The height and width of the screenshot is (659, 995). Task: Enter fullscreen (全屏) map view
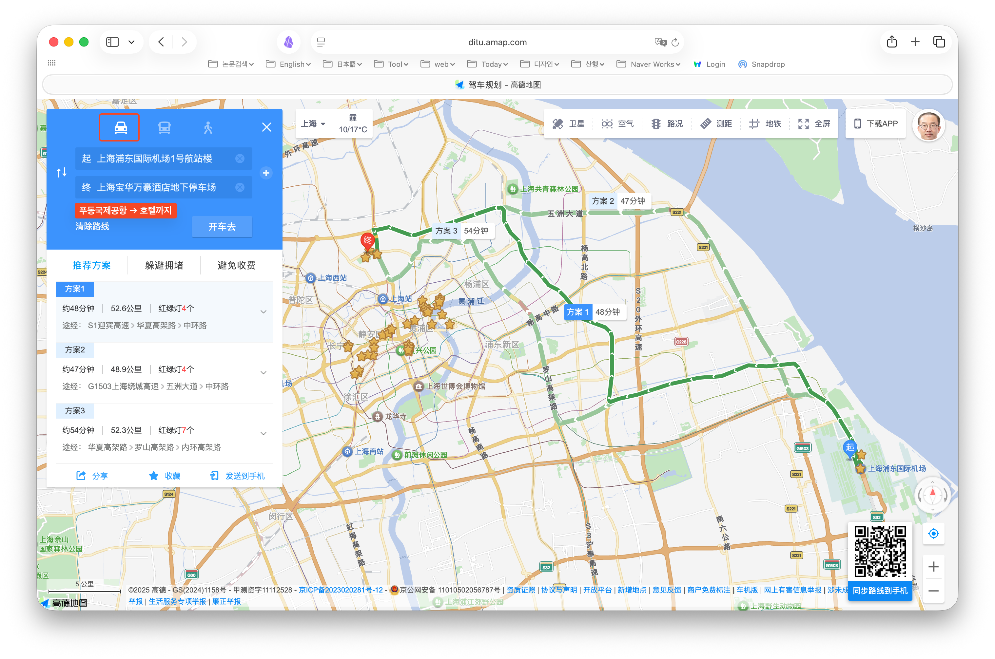coord(814,123)
